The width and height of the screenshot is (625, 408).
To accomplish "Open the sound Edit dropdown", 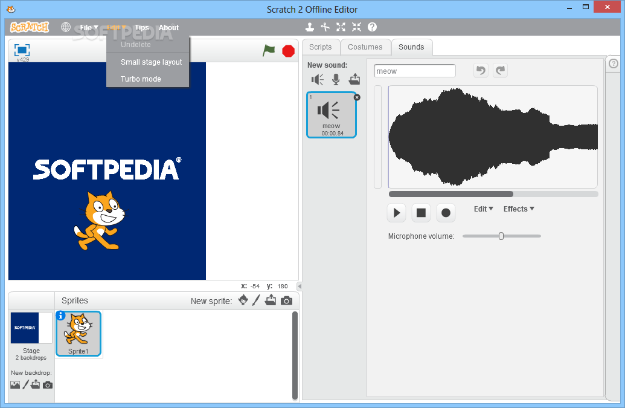I will [484, 209].
